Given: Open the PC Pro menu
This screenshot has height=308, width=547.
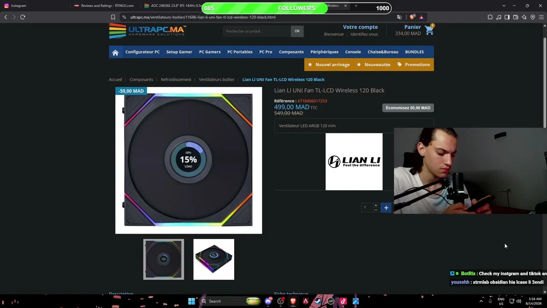Looking at the screenshot, I should (266, 52).
